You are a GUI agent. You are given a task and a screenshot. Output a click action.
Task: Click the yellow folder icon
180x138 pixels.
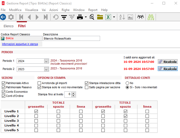100,17
